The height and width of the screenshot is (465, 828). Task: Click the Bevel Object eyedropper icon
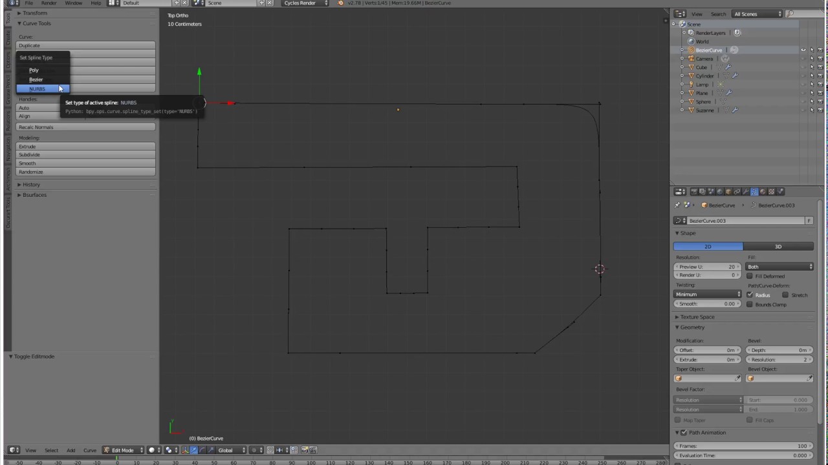pyautogui.click(x=810, y=378)
